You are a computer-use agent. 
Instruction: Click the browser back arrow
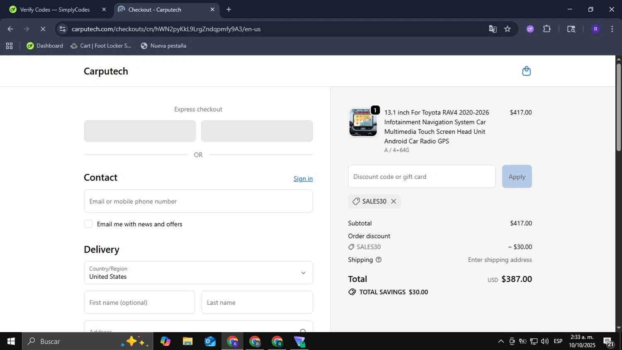[10, 29]
